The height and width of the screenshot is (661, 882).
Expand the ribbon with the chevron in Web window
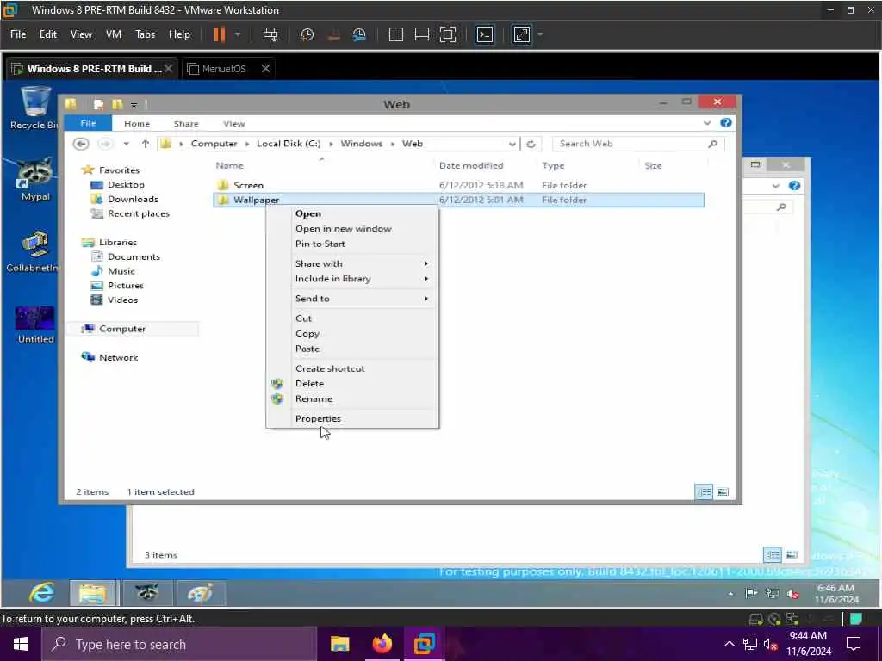(x=707, y=123)
